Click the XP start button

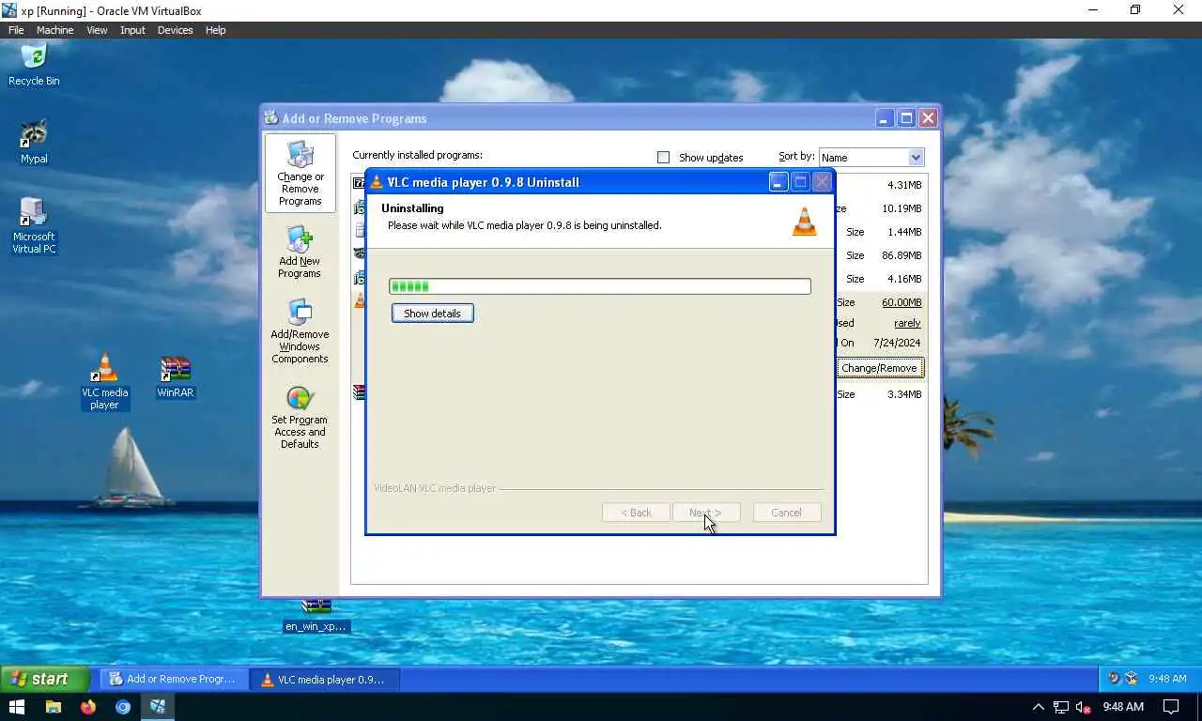point(44,679)
